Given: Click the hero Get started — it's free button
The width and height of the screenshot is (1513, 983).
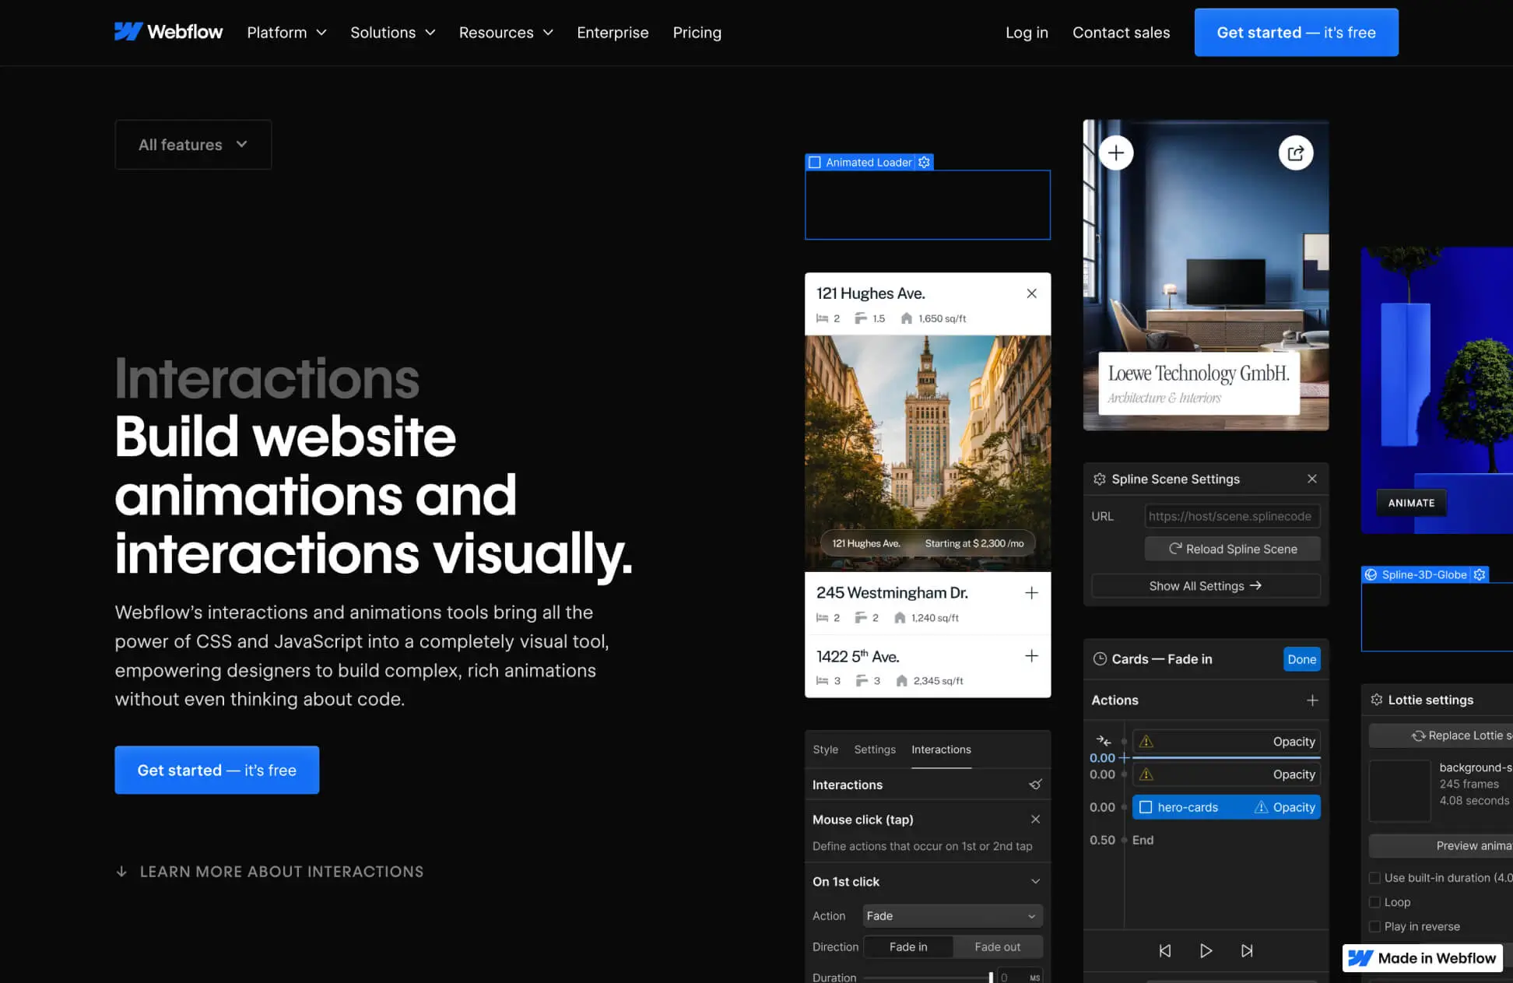Looking at the screenshot, I should click(216, 770).
